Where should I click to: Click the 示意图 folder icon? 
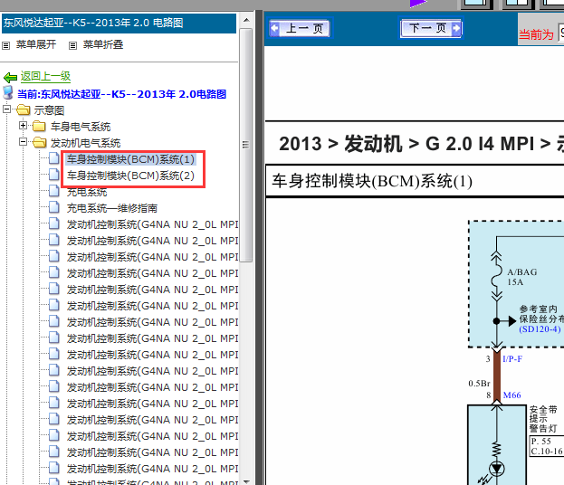[x=23, y=109]
